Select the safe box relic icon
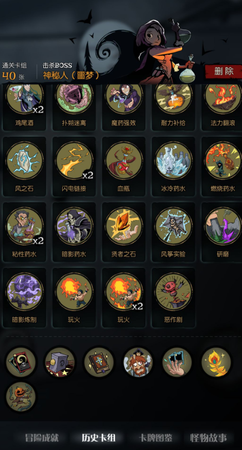The image size is (242, 450). pyautogui.click(x=59, y=362)
